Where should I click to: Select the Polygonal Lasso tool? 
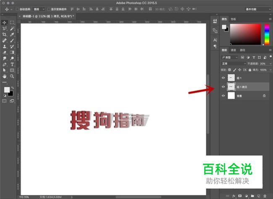tap(4, 28)
